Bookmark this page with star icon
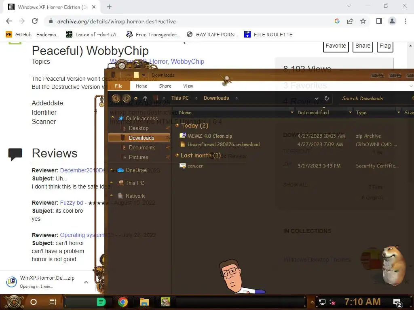 pos(363,21)
